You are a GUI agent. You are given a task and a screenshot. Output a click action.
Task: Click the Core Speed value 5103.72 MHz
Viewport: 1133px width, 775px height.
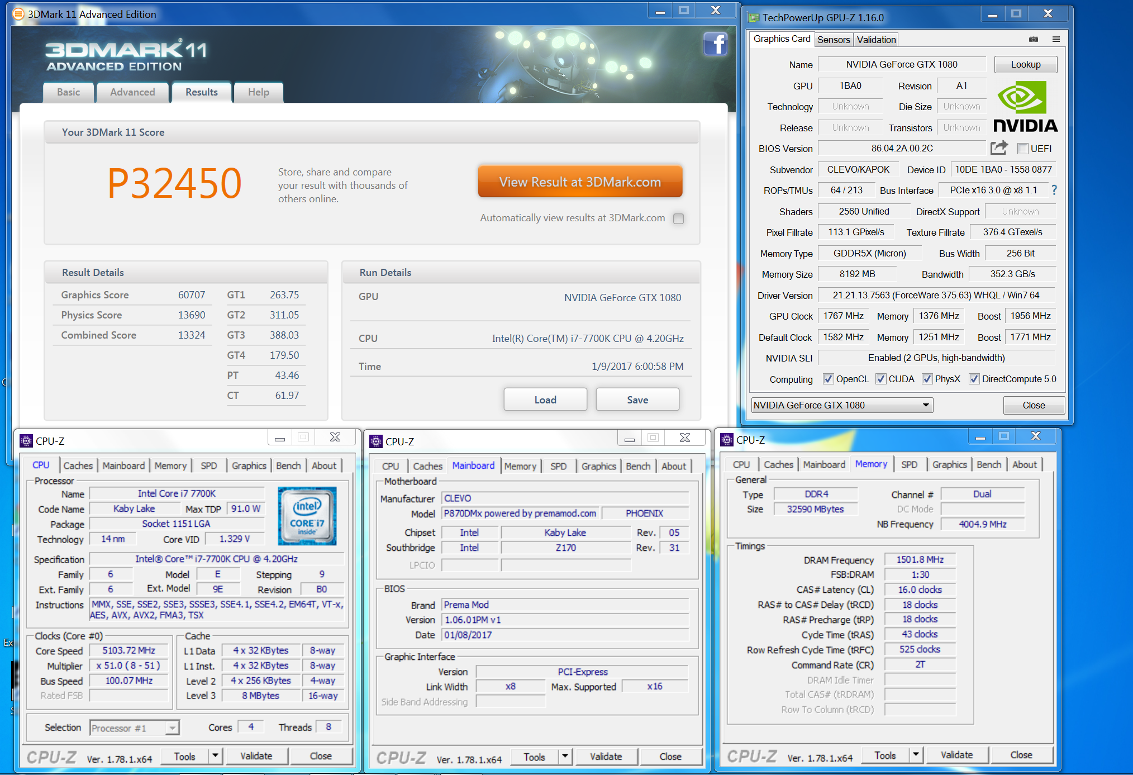128,650
